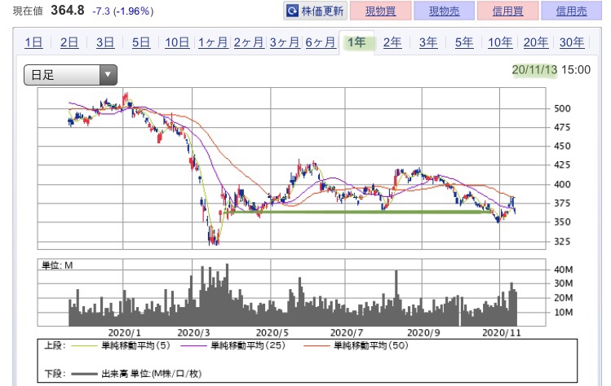Switch chart period to 2ヶ月

249,42
